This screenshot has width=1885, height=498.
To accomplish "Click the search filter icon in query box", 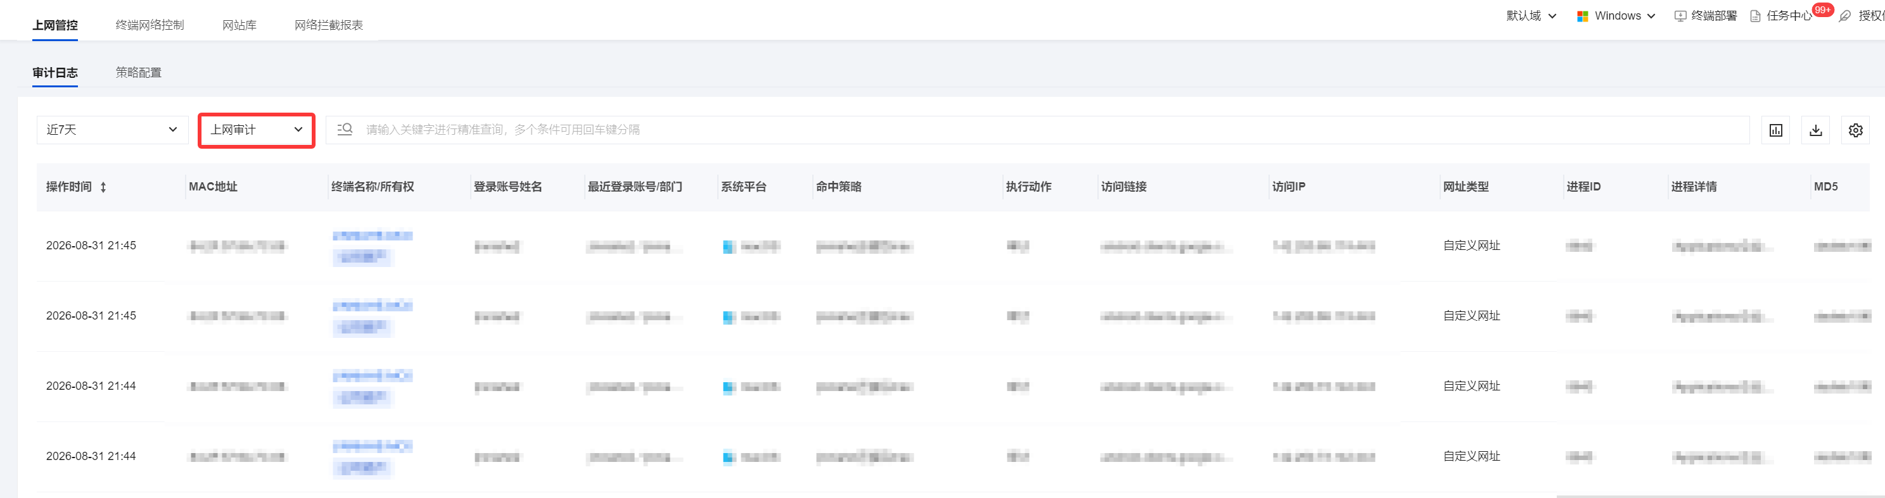I will tap(345, 130).
